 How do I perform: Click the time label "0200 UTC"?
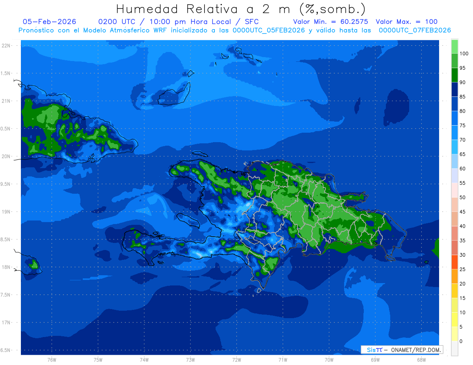click(117, 22)
